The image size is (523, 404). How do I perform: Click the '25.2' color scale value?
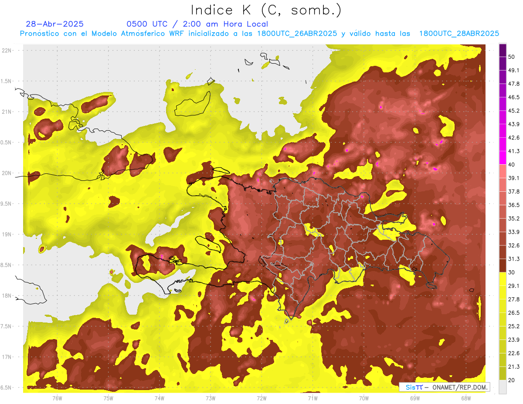[x=514, y=326]
